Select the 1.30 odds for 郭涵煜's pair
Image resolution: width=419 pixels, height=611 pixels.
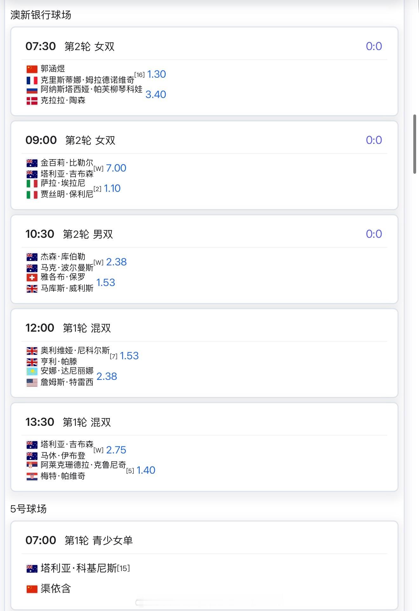coord(156,74)
